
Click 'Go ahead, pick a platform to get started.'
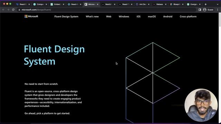[47, 113]
